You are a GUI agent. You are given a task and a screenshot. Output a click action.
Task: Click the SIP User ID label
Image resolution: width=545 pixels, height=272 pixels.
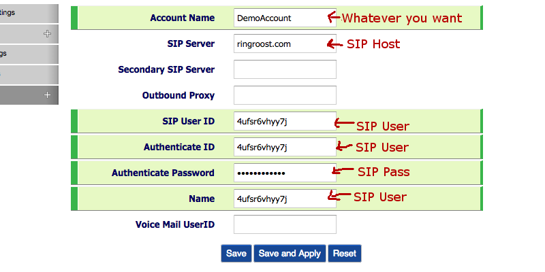189,121
